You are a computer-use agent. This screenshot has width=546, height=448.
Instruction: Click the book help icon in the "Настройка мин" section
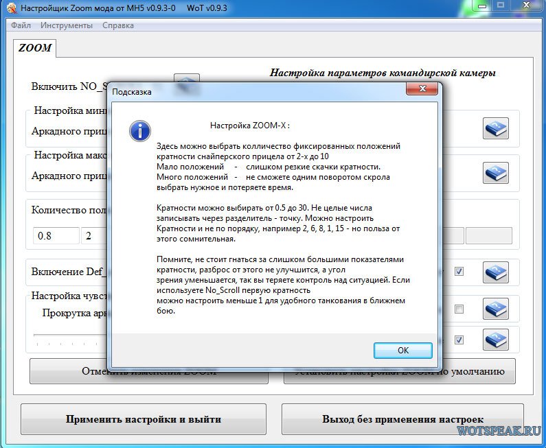[495, 128]
